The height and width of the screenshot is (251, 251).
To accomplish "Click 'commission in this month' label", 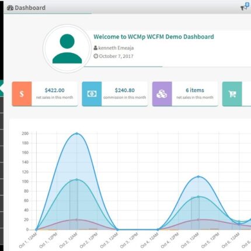I will tap(125, 97).
